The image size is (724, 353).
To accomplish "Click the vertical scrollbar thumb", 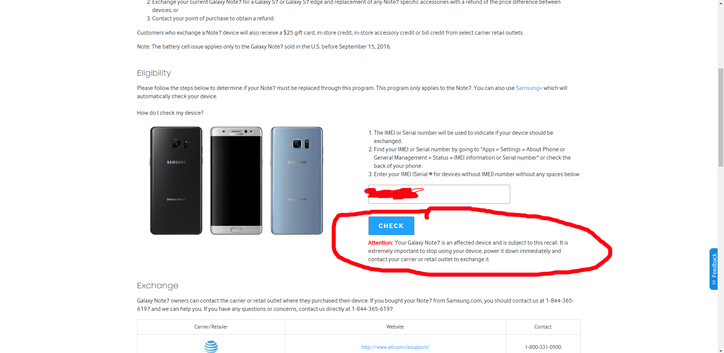I will 721,117.
